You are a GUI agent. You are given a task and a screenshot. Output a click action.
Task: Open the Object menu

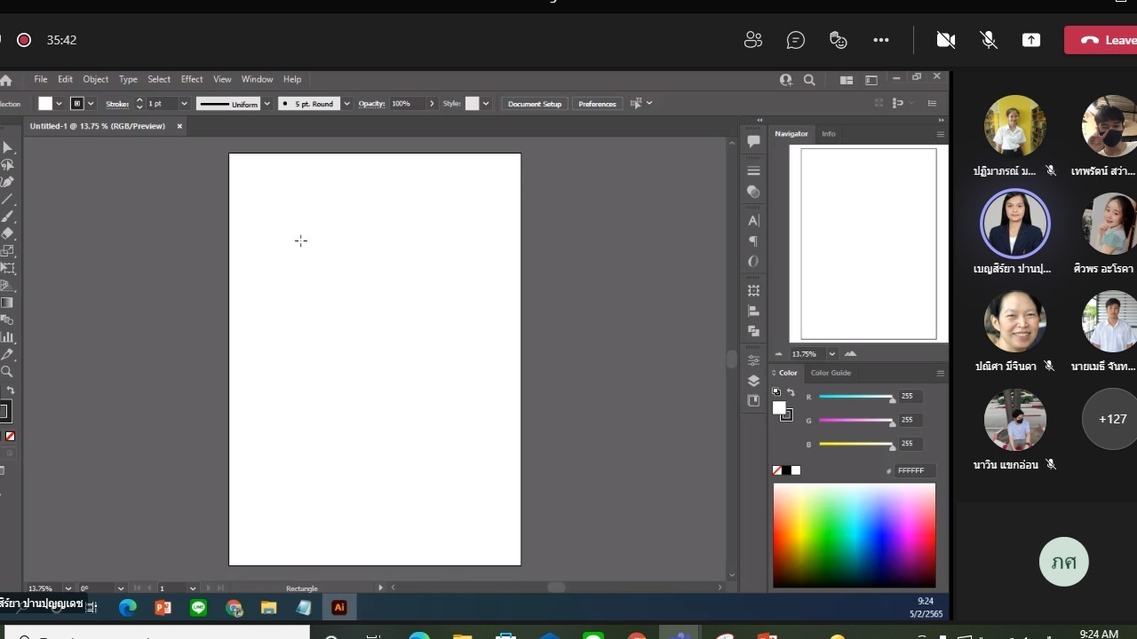pos(95,80)
